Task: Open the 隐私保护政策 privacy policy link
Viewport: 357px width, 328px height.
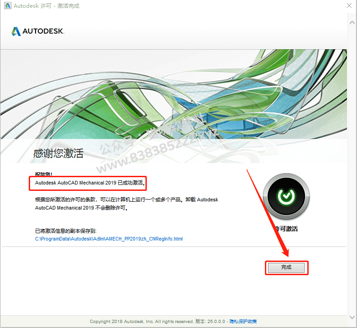Action: 243,322
